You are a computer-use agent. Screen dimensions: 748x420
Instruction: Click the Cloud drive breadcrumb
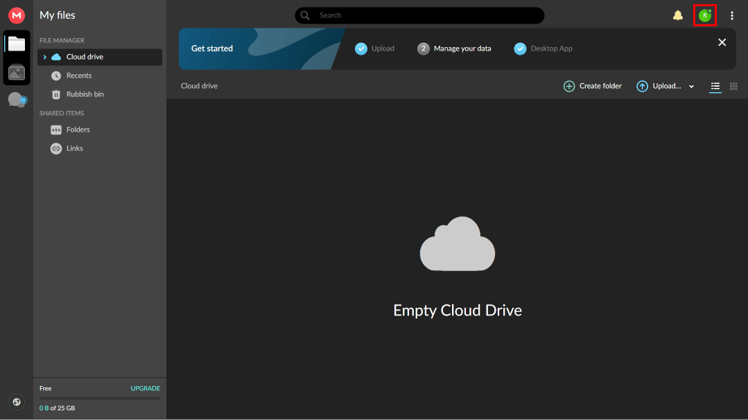click(199, 86)
